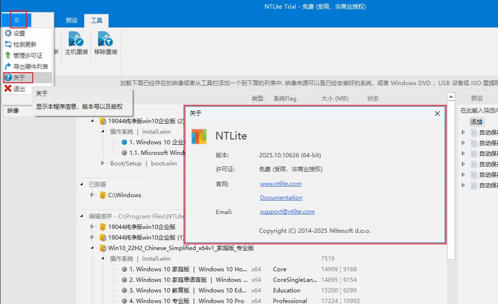This screenshot has height=304, width=498.
Task: Expand the C:\Windows tree node
Action: coord(92,195)
